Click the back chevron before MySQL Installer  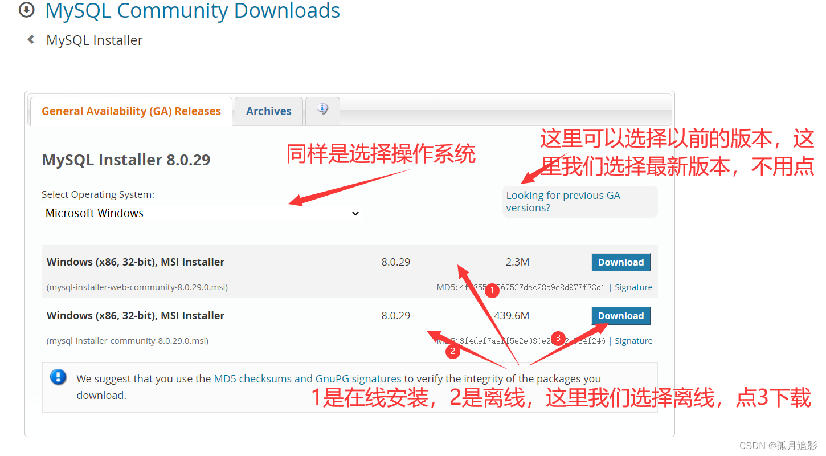31,39
